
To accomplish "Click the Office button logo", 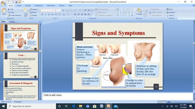I will pos(3,3).
